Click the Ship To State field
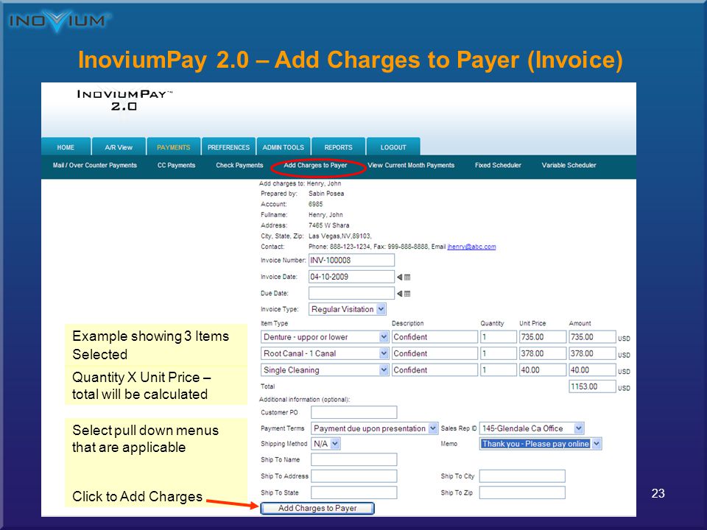Viewport: 707px width, 530px height. click(354, 492)
